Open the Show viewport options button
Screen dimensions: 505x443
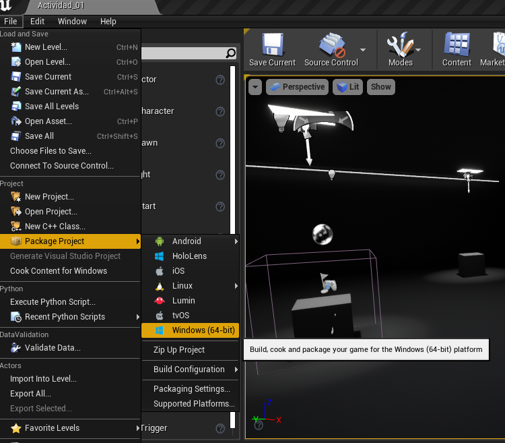tap(380, 87)
